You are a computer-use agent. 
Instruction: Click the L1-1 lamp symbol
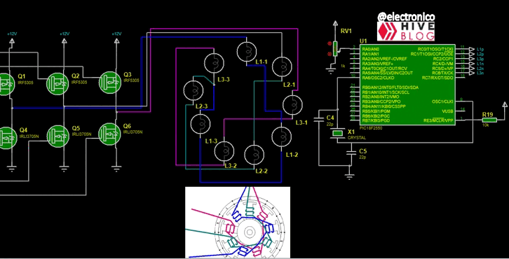click(x=247, y=52)
